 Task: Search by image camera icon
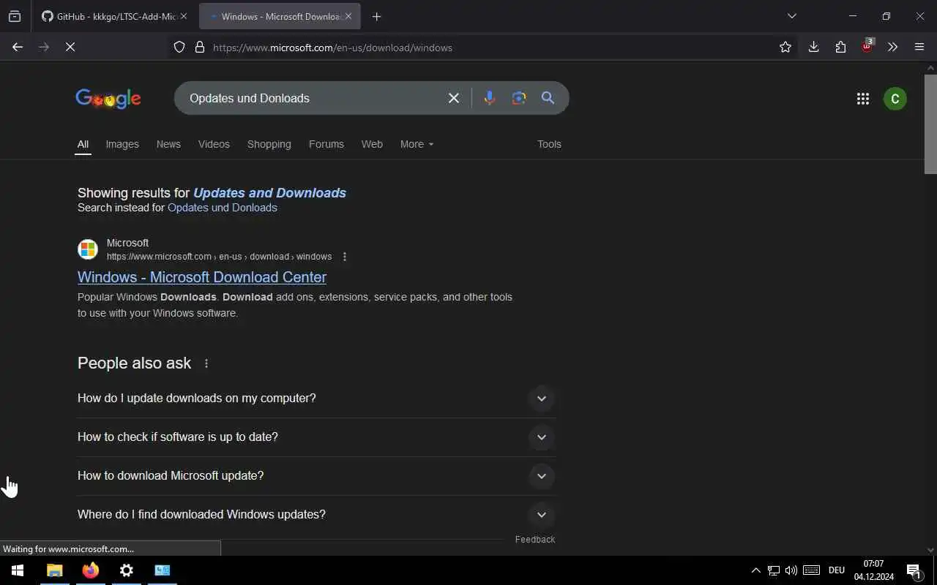pos(519,98)
